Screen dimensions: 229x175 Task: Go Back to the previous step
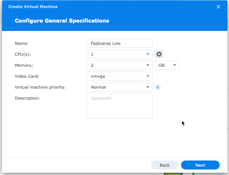165,165
